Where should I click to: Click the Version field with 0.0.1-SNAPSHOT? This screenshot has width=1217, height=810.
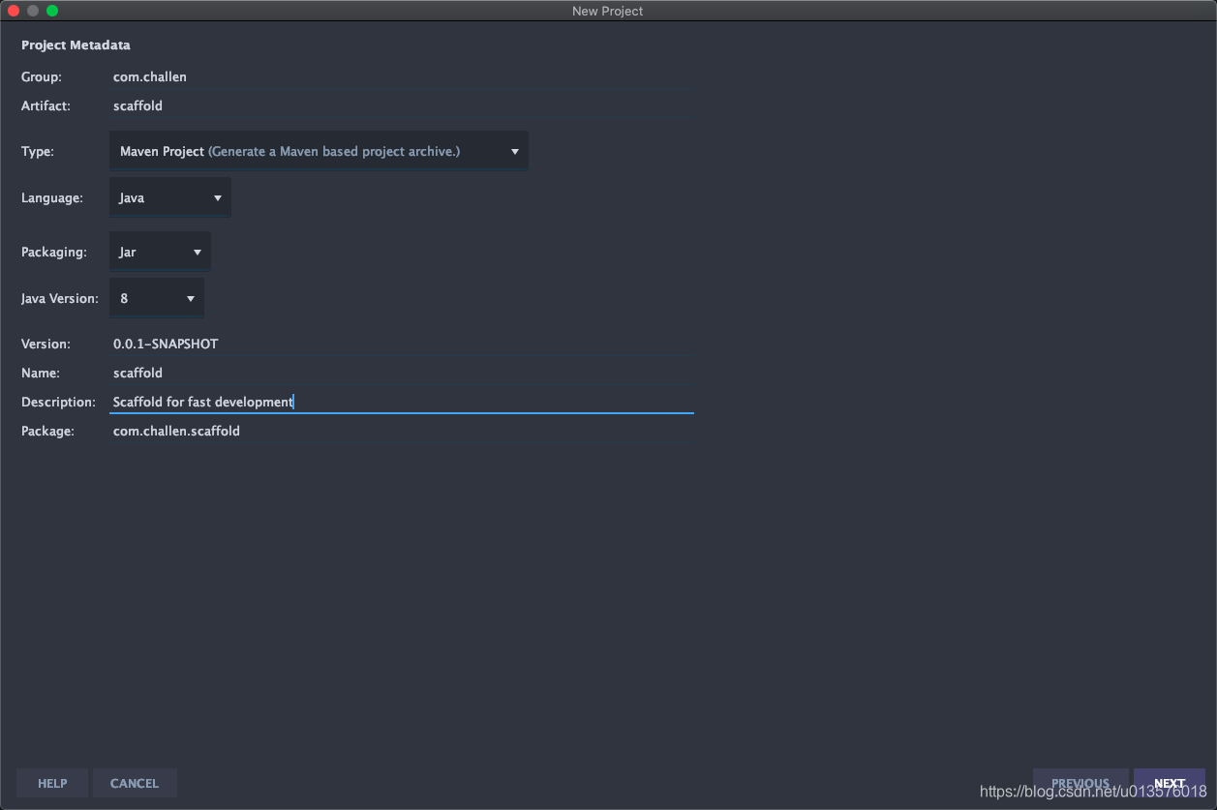pos(401,344)
